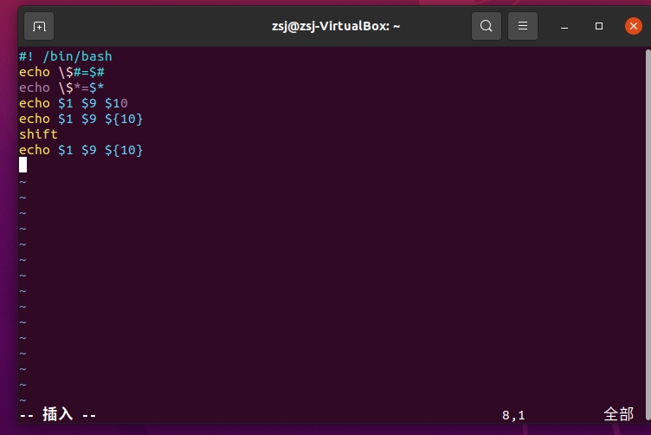Click the first ${10} on line five
The image size is (651, 435).
124,119
